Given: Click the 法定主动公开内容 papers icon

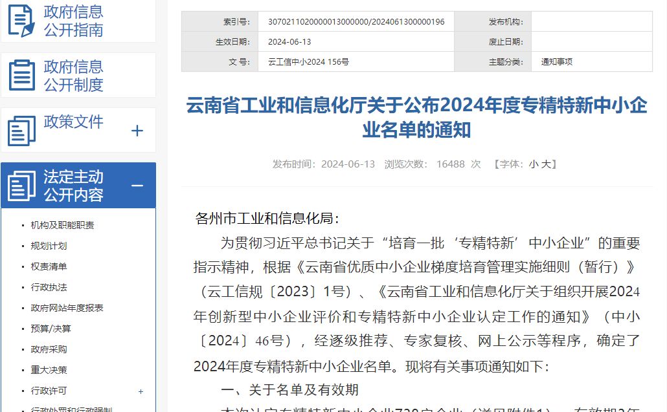Looking at the screenshot, I should click(22, 186).
